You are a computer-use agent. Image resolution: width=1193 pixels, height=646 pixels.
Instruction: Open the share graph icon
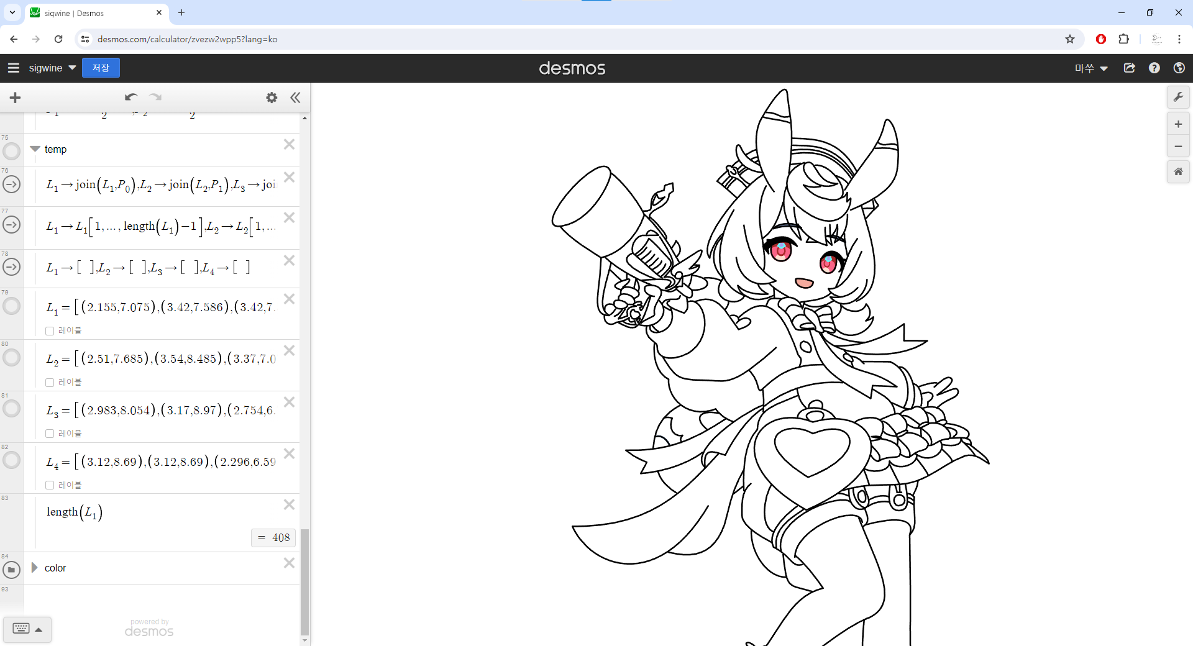click(x=1130, y=68)
